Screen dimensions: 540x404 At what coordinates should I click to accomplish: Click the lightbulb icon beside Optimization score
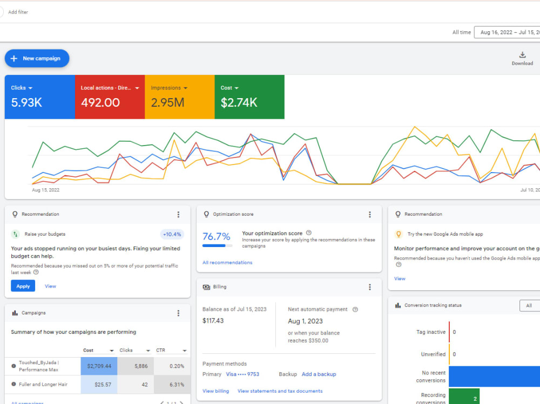(x=206, y=214)
